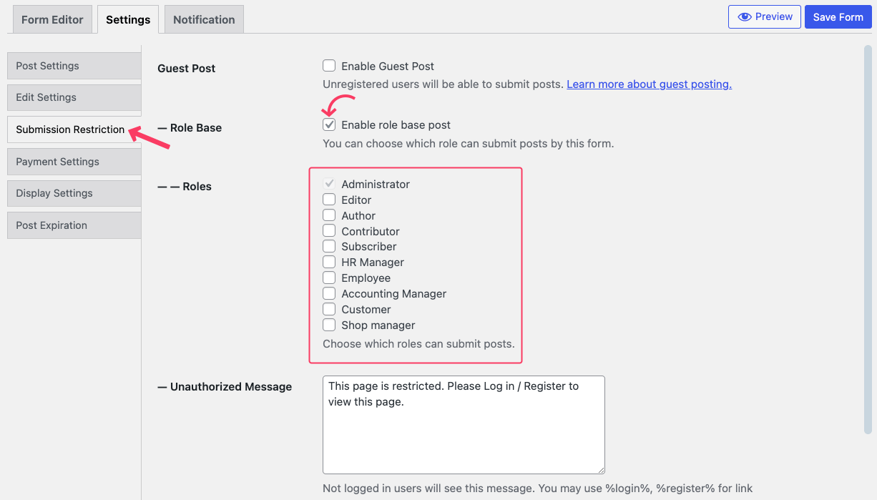The image size is (877, 500).
Task: Go to Display Settings section
Action: click(74, 193)
